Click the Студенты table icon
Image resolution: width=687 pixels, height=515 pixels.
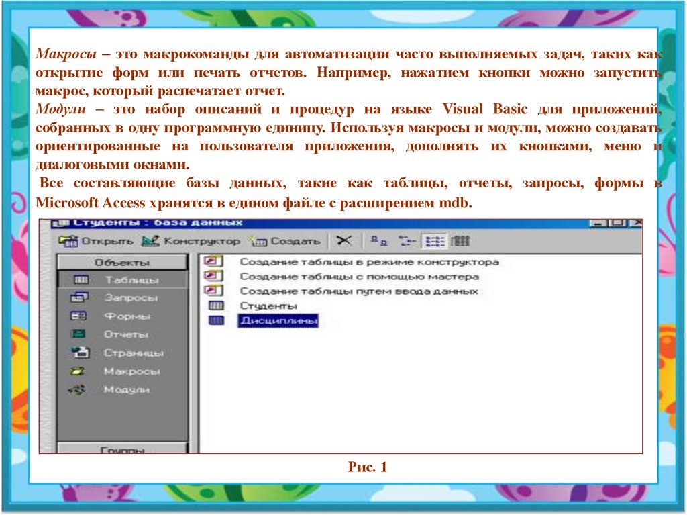click(x=216, y=306)
